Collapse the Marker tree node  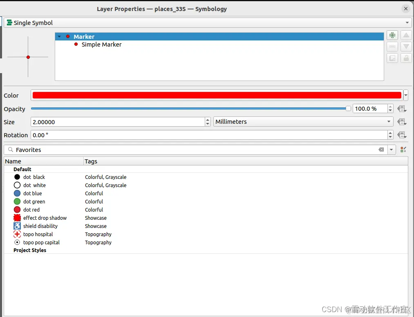coord(59,36)
